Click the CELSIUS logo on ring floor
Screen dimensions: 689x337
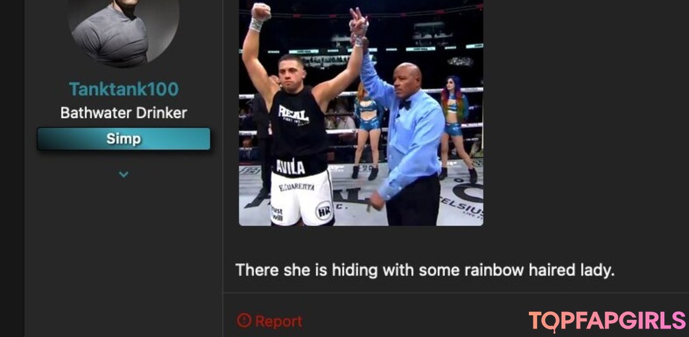(x=461, y=207)
